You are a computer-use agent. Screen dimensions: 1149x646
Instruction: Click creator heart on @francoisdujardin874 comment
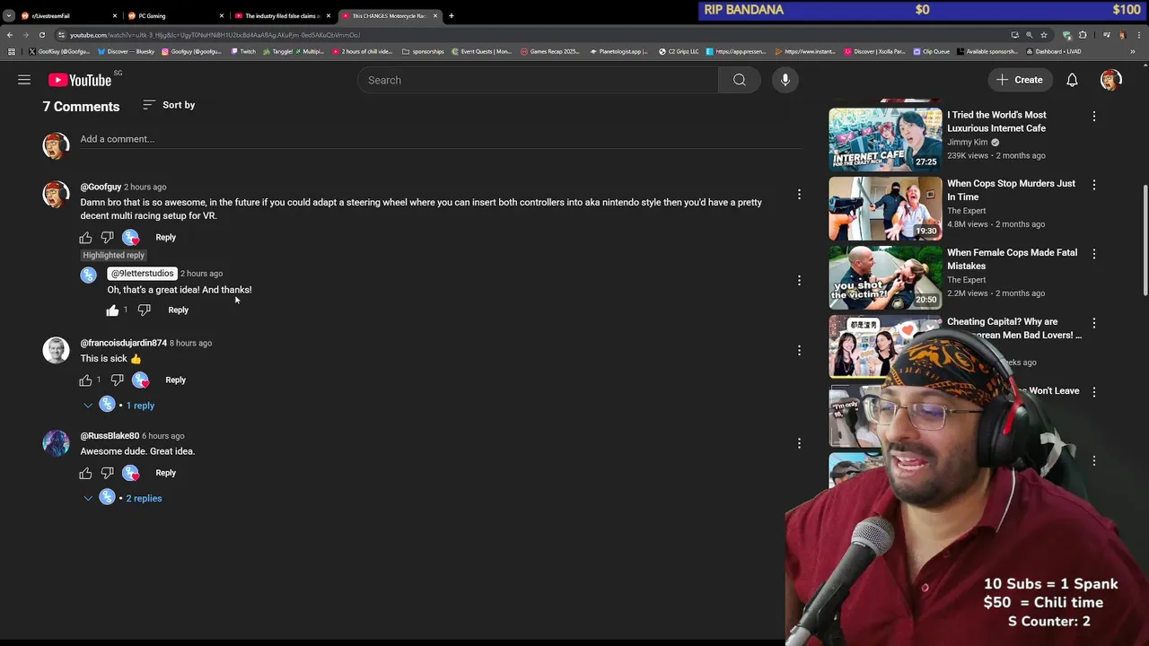pyautogui.click(x=141, y=380)
